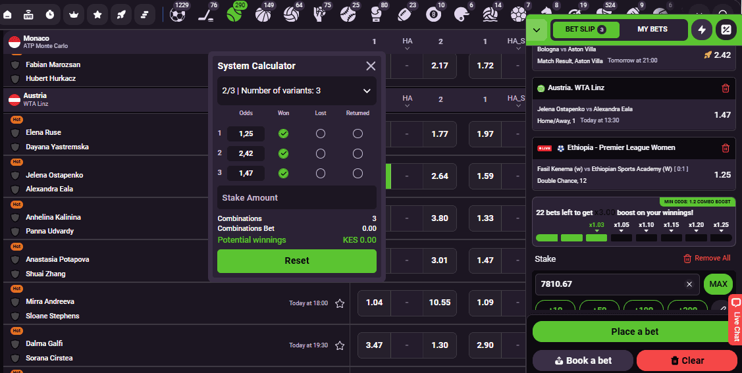This screenshot has height=373, width=742.
Task: Focus the Stake Amount field in calculator
Action: 297,197
